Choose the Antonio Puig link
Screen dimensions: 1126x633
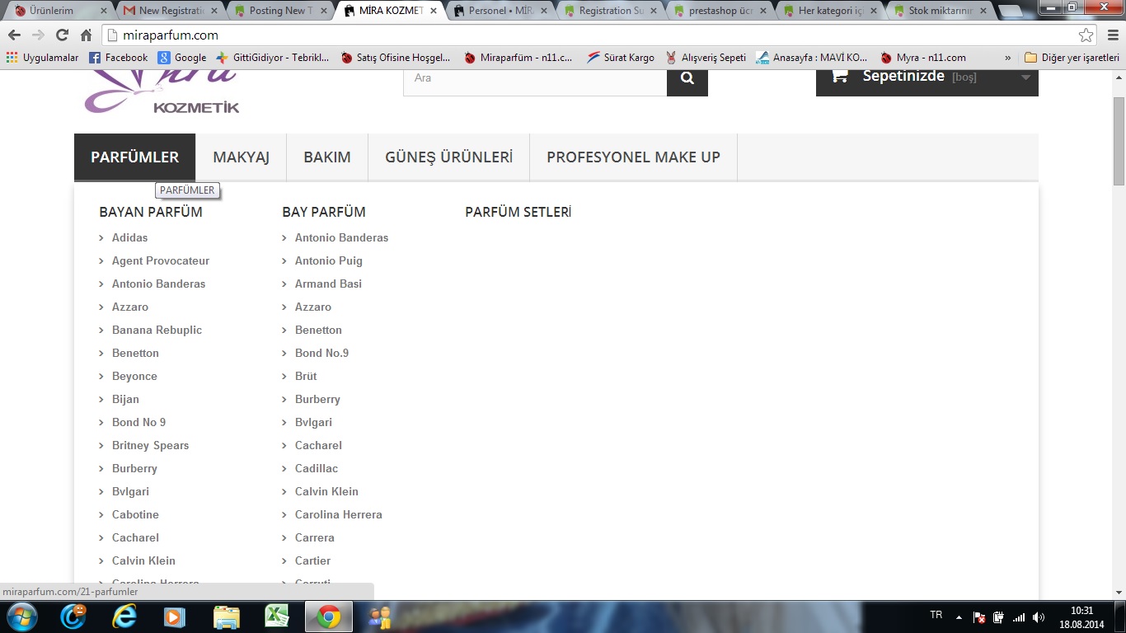tap(329, 260)
